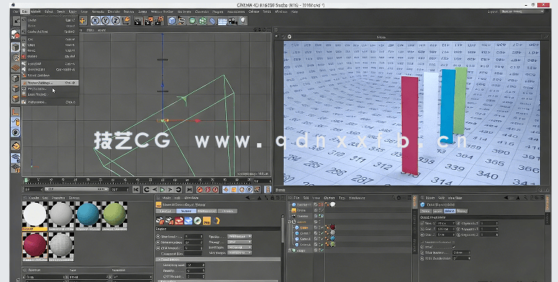
Task: Choose Select All in Edit menu
Action: point(50,63)
